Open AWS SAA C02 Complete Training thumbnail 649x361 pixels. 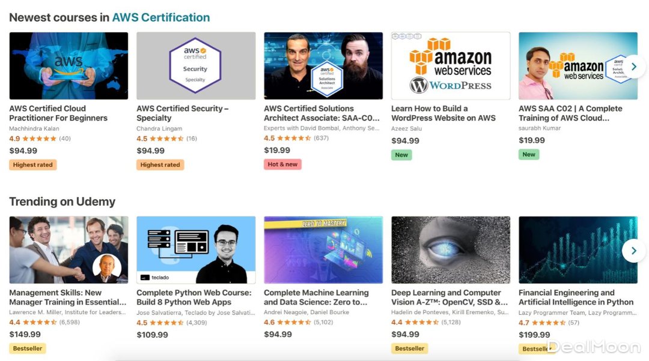tap(578, 66)
